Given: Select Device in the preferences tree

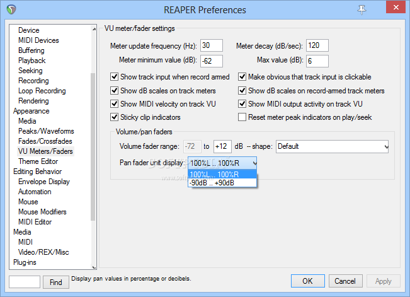Looking at the screenshot, I should [x=29, y=30].
